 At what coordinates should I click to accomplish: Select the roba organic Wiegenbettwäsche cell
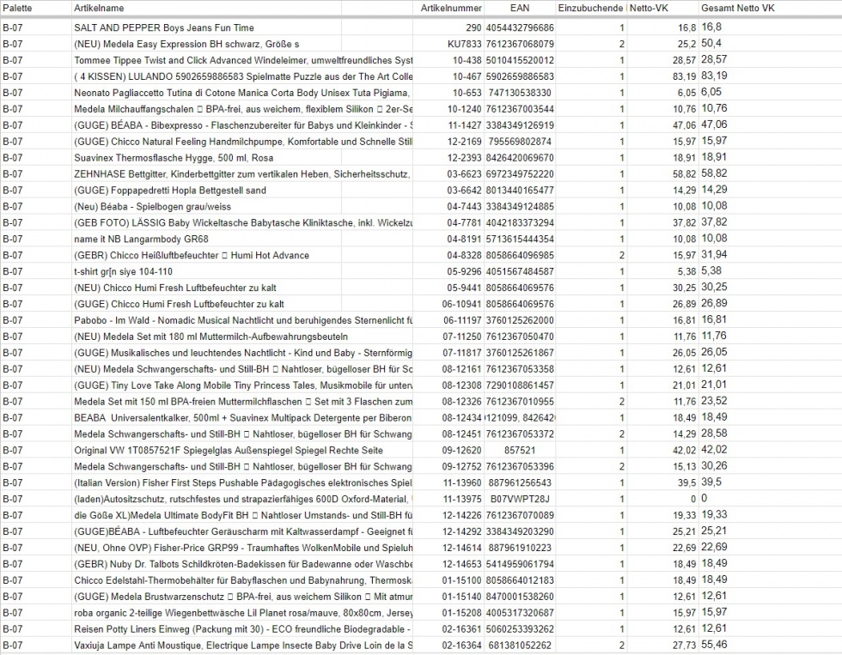pos(243,613)
